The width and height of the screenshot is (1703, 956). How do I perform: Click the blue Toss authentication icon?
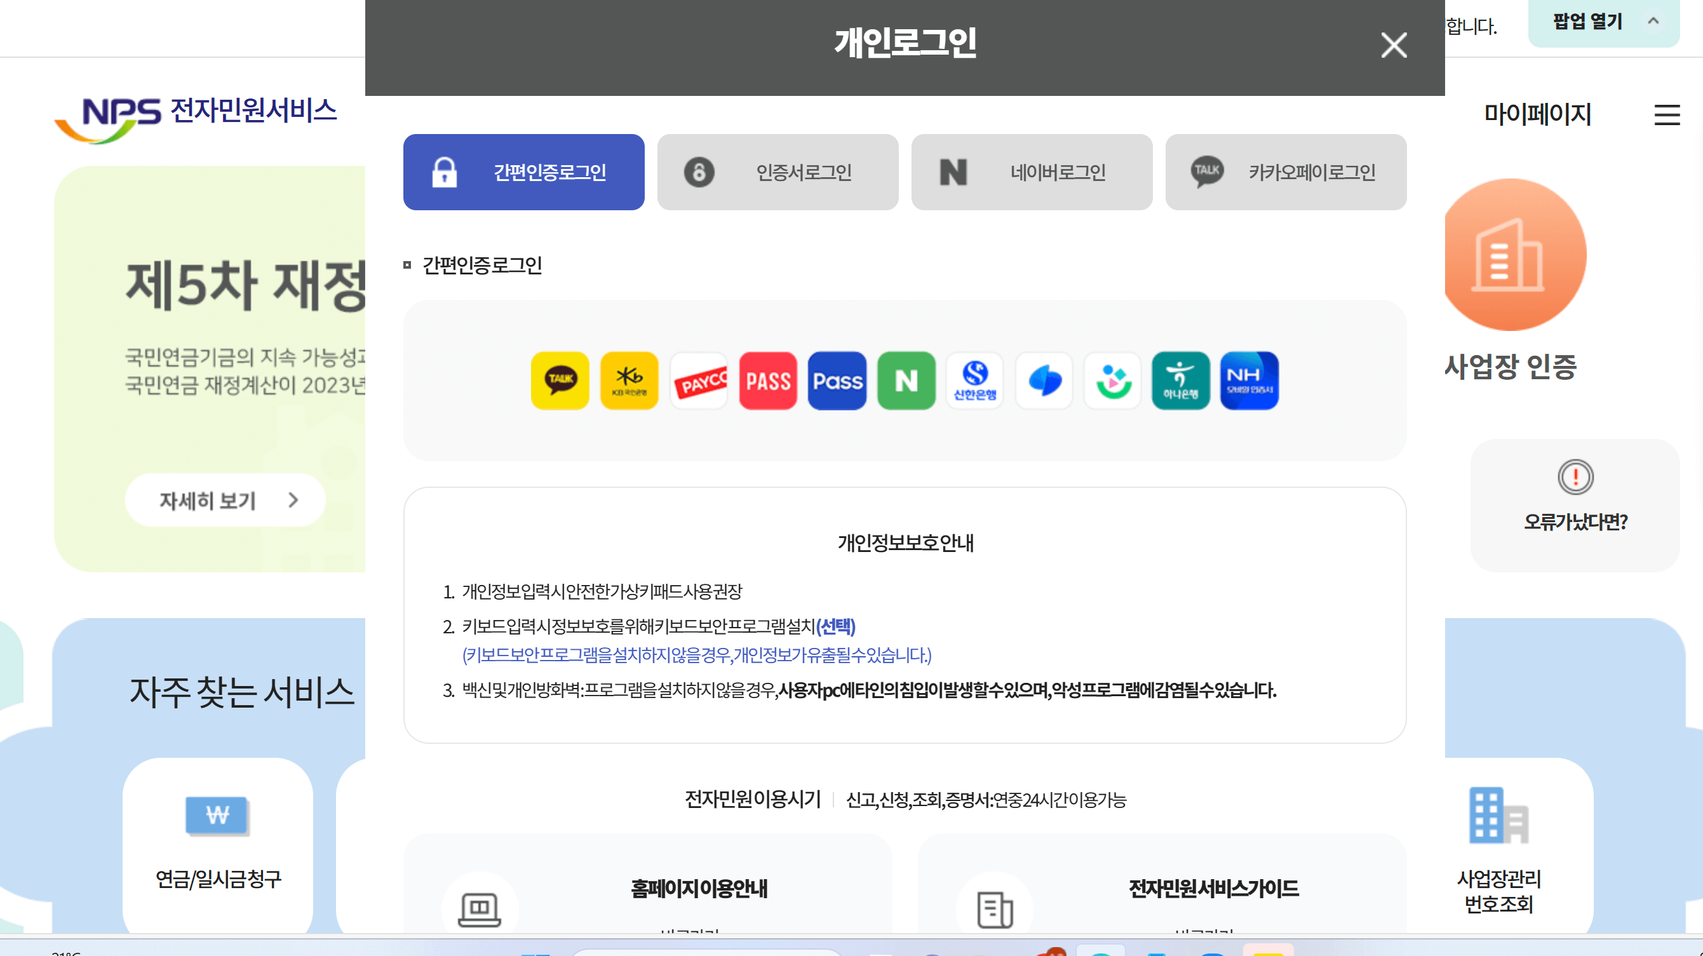(x=1044, y=380)
